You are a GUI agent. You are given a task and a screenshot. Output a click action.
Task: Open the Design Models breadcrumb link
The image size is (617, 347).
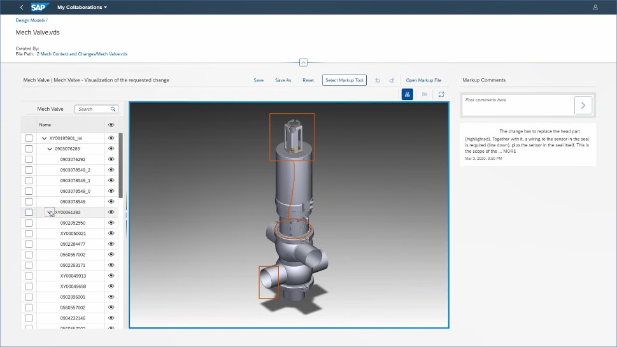31,20
